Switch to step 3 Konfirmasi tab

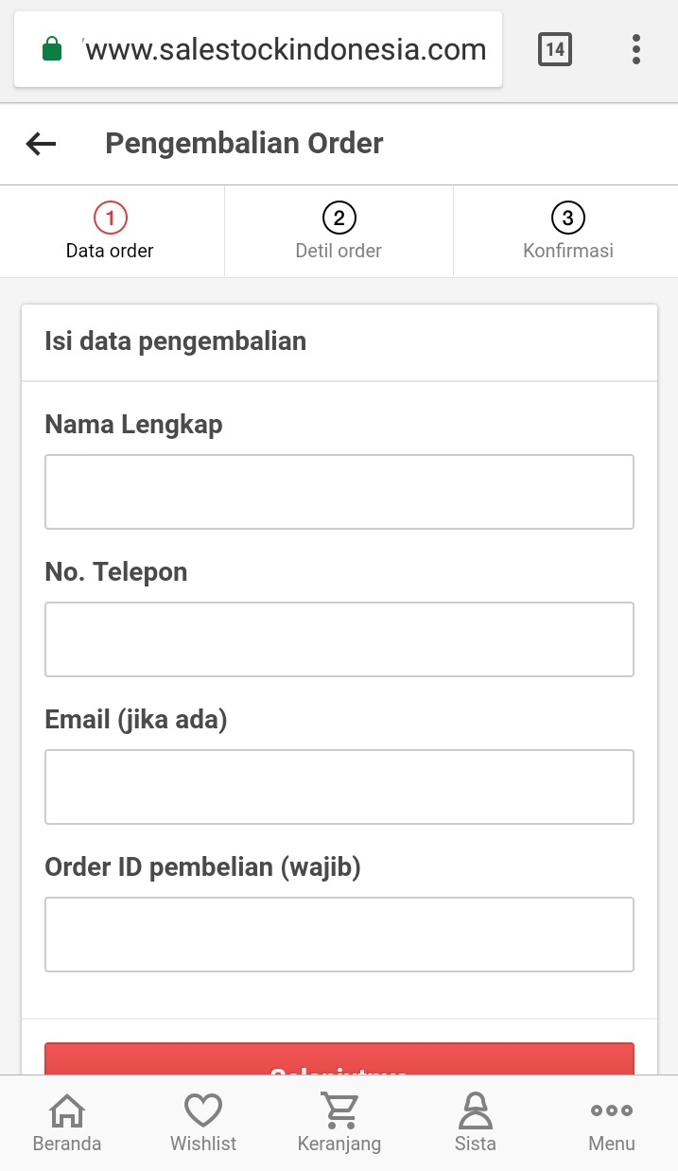click(x=567, y=232)
